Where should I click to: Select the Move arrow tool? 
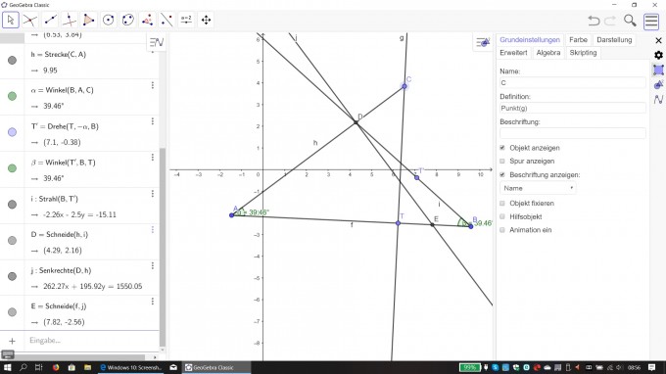[x=11, y=20]
